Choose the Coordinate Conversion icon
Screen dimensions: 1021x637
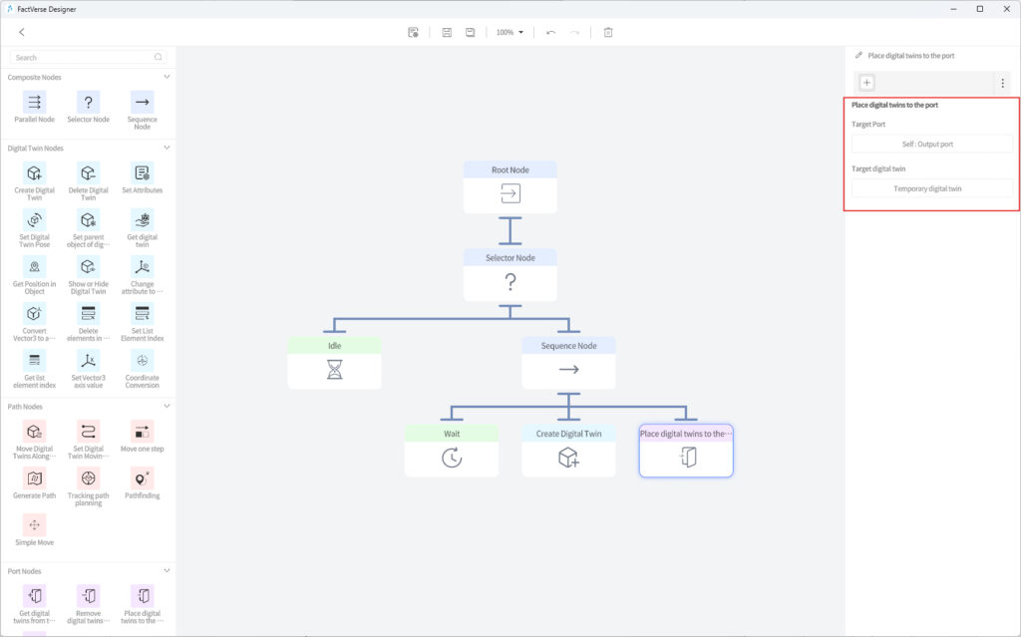point(142,361)
